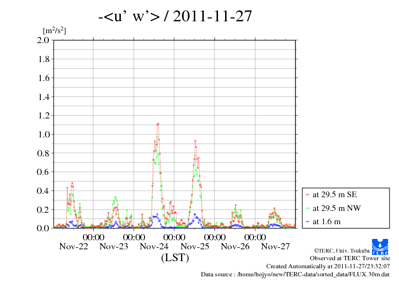Click the 'Created Automatically at' timestamp line
This screenshot has height=282, width=399.
tap(328, 266)
